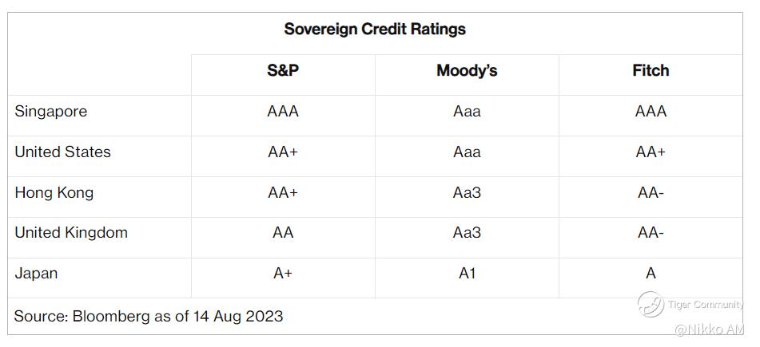Select the Fitch column header
Viewport: 760px width, 347px height.
click(x=651, y=71)
